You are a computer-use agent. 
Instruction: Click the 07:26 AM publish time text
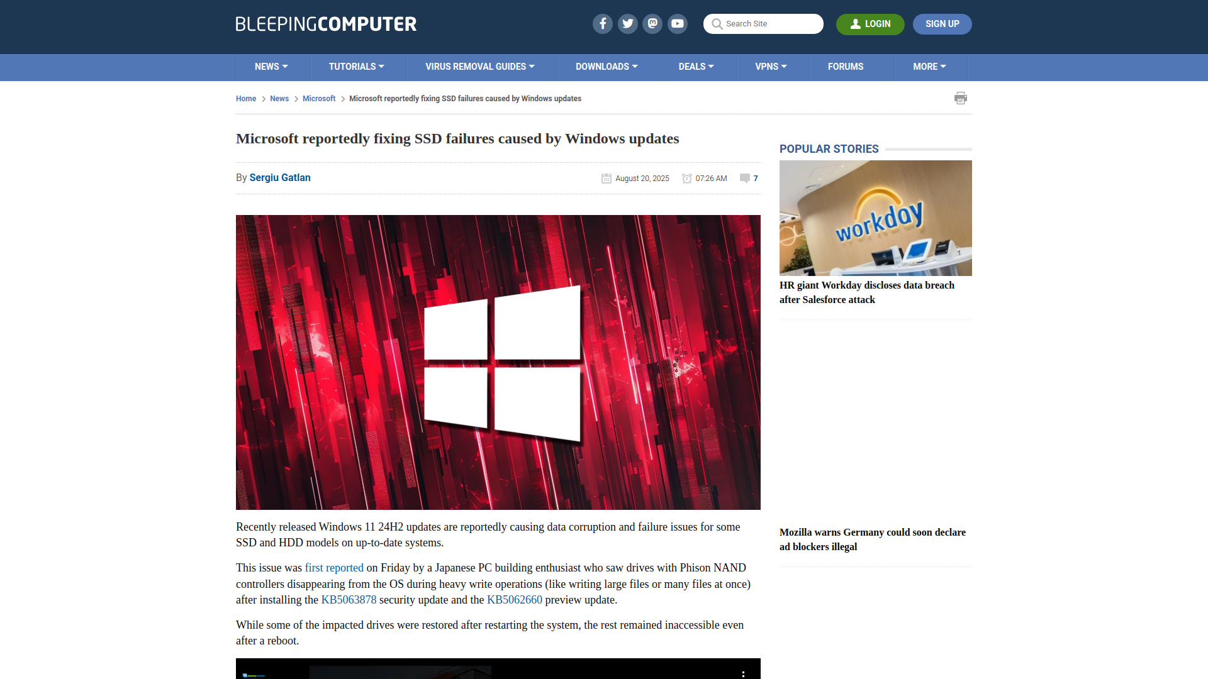(x=711, y=179)
